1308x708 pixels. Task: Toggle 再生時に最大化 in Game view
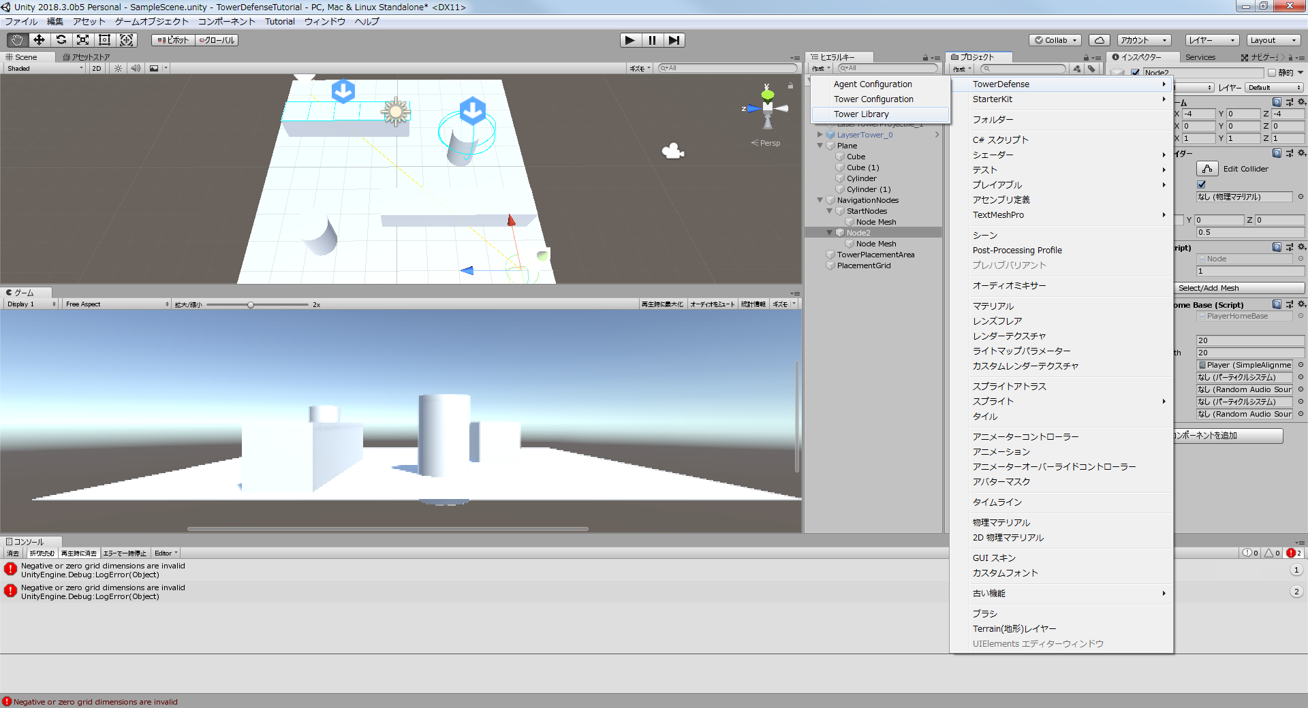[661, 304]
